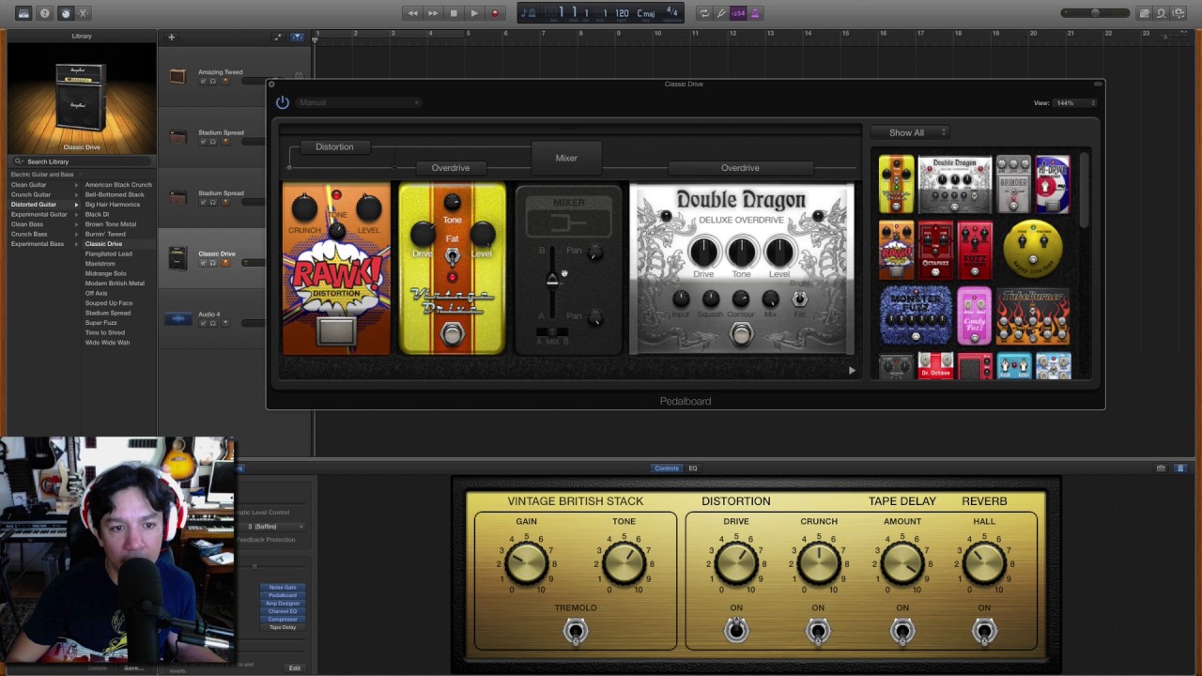Screen dimensions: 1202x676
Task: Open the Loop Browser
Action: 1161,13
